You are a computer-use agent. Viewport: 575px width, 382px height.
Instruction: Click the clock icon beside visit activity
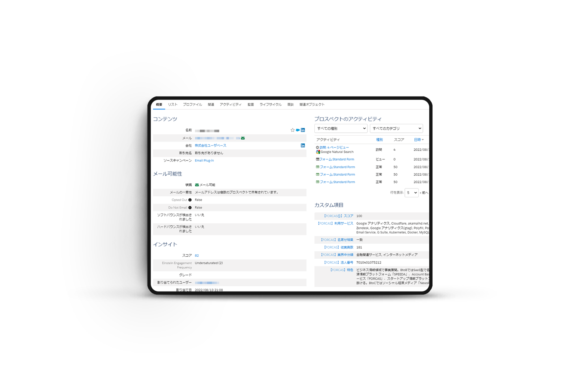pyautogui.click(x=318, y=147)
